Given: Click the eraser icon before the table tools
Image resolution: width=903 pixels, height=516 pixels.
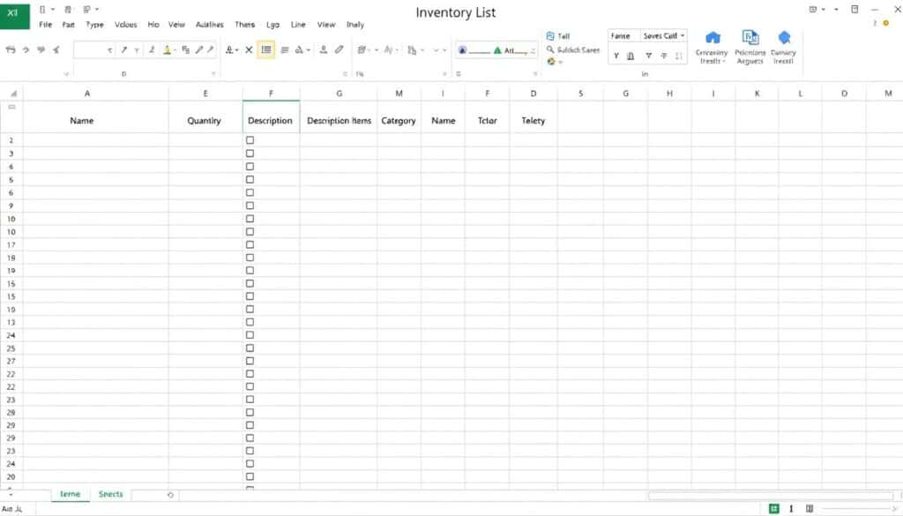Looking at the screenshot, I should (x=340, y=50).
